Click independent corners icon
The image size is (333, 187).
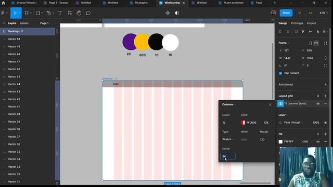[326, 65]
